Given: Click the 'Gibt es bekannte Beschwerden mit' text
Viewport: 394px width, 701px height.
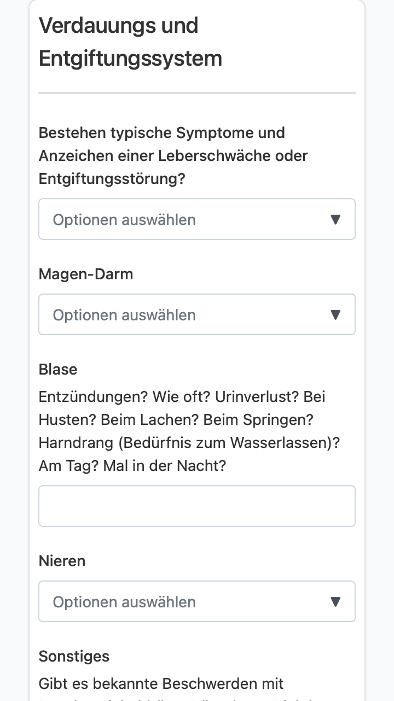Looking at the screenshot, I should [x=161, y=683].
